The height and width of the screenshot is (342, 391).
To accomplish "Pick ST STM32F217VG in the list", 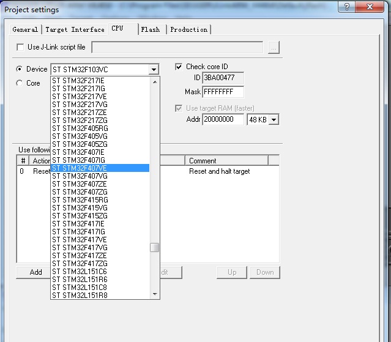I will point(100,105).
